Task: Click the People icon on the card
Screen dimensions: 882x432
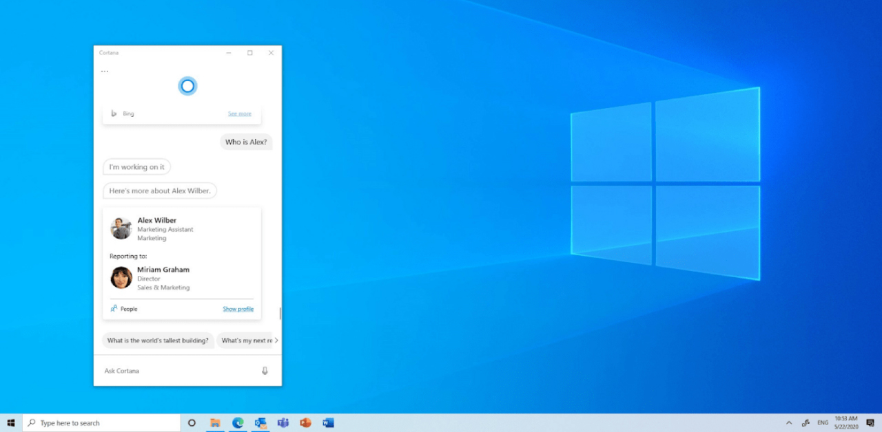Action: (x=114, y=309)
